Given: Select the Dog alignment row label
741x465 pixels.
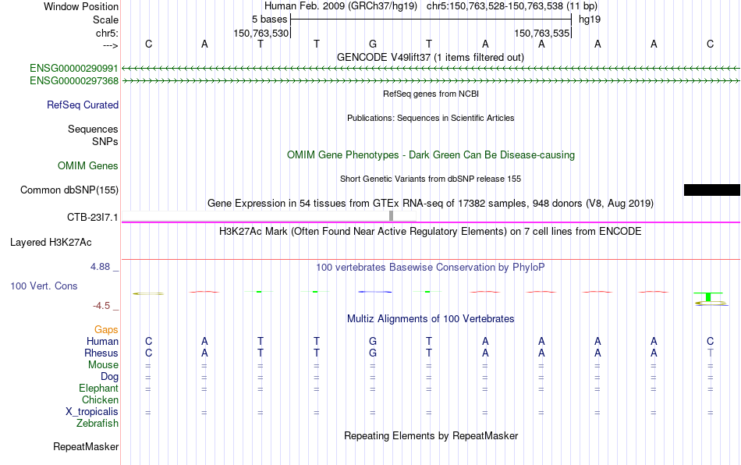Looking at the screenshot, I should (x=109, y=377).
